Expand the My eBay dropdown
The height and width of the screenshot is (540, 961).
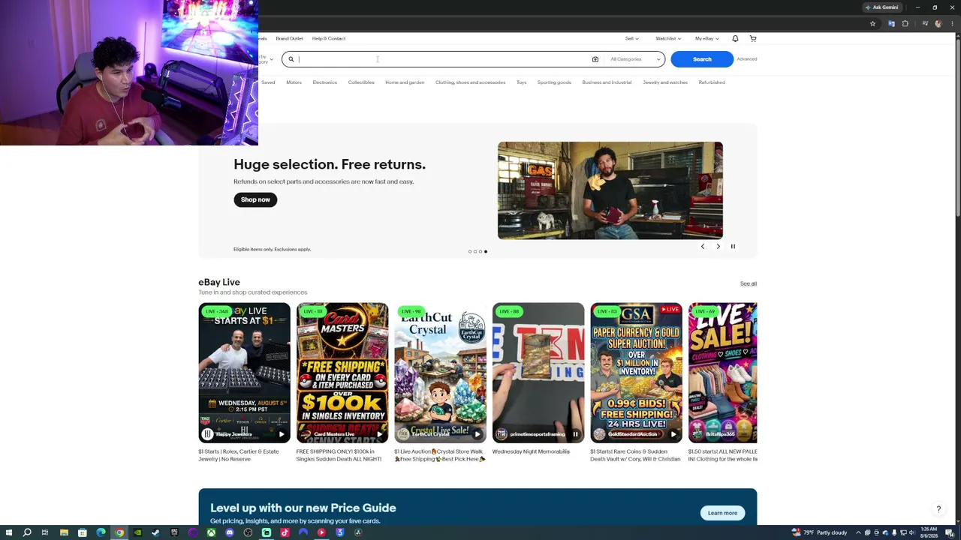point(706,38)
